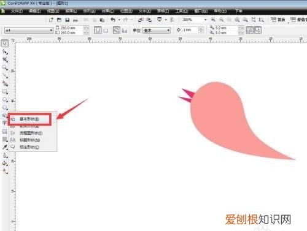Open the 毫米 units dropdown

[168, 31]
